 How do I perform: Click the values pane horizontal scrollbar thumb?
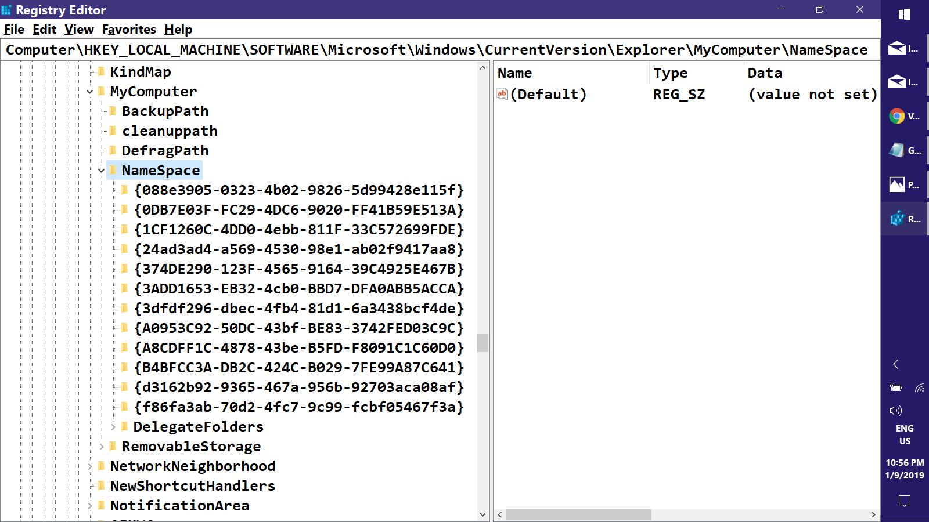(x=578, y=515)
